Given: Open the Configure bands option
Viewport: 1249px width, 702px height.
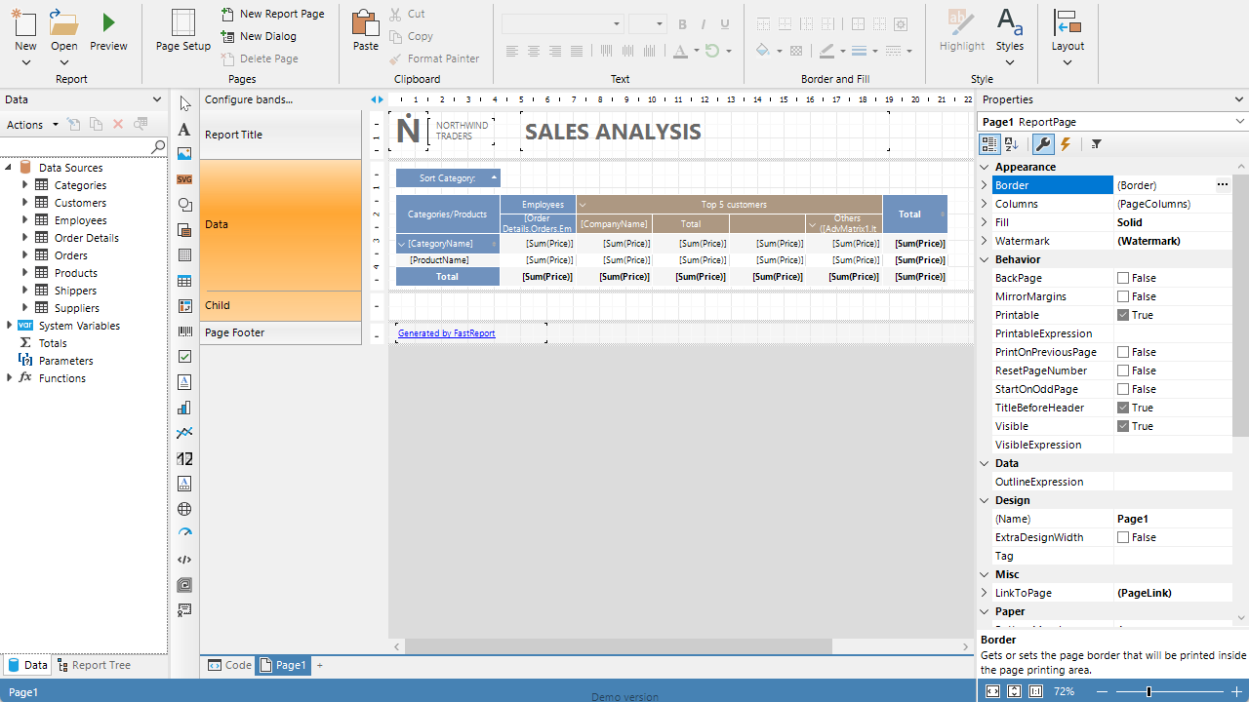Looking at the screenshot, I should (x=249, y=99).
